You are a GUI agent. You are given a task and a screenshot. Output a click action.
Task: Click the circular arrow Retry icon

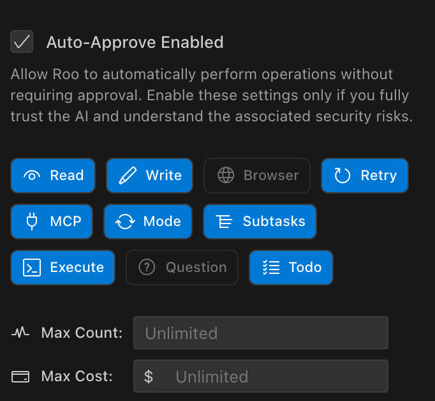[343, 176]
